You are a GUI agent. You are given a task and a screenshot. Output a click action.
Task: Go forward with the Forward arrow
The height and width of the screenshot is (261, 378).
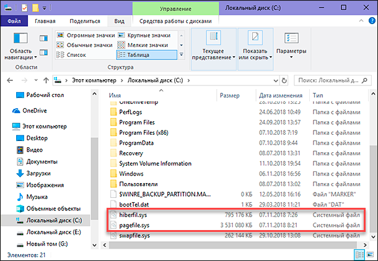[24, 80]
